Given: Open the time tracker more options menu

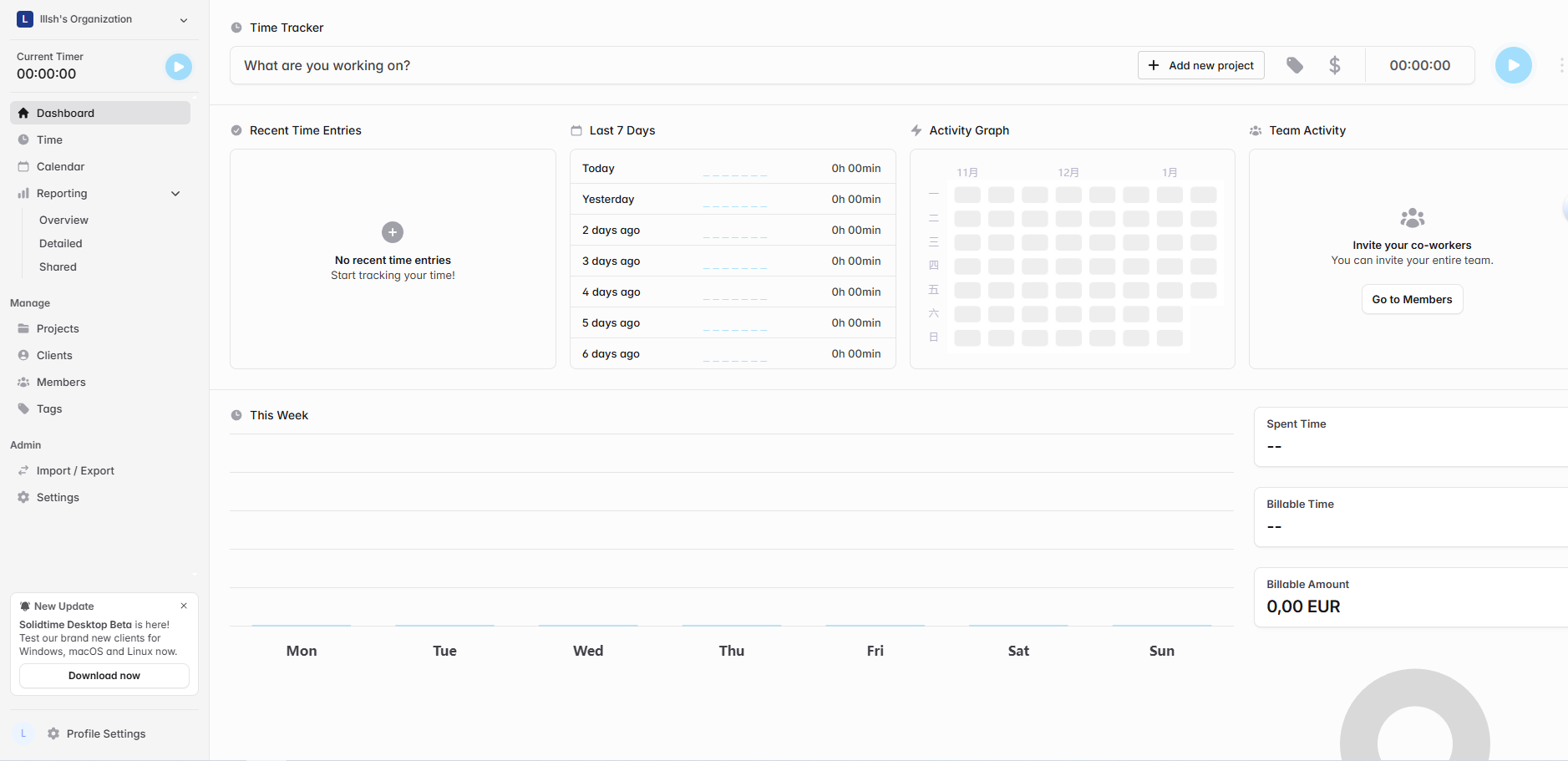Looking at the screenshot, I should (1561, 65).
